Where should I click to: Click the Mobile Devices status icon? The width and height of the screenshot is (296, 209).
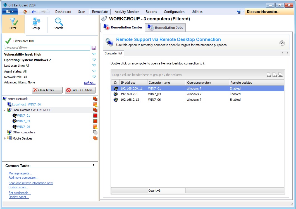coord(95,138)
